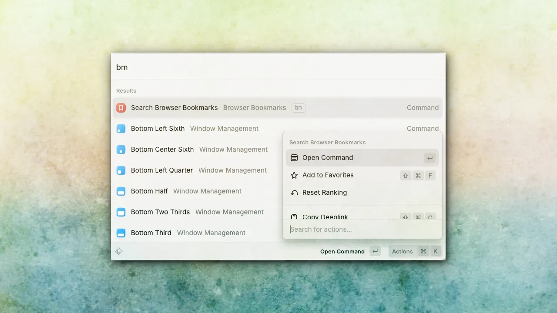
Task: Click Command label on Bottom Left Sixth row
Action: 423,128
